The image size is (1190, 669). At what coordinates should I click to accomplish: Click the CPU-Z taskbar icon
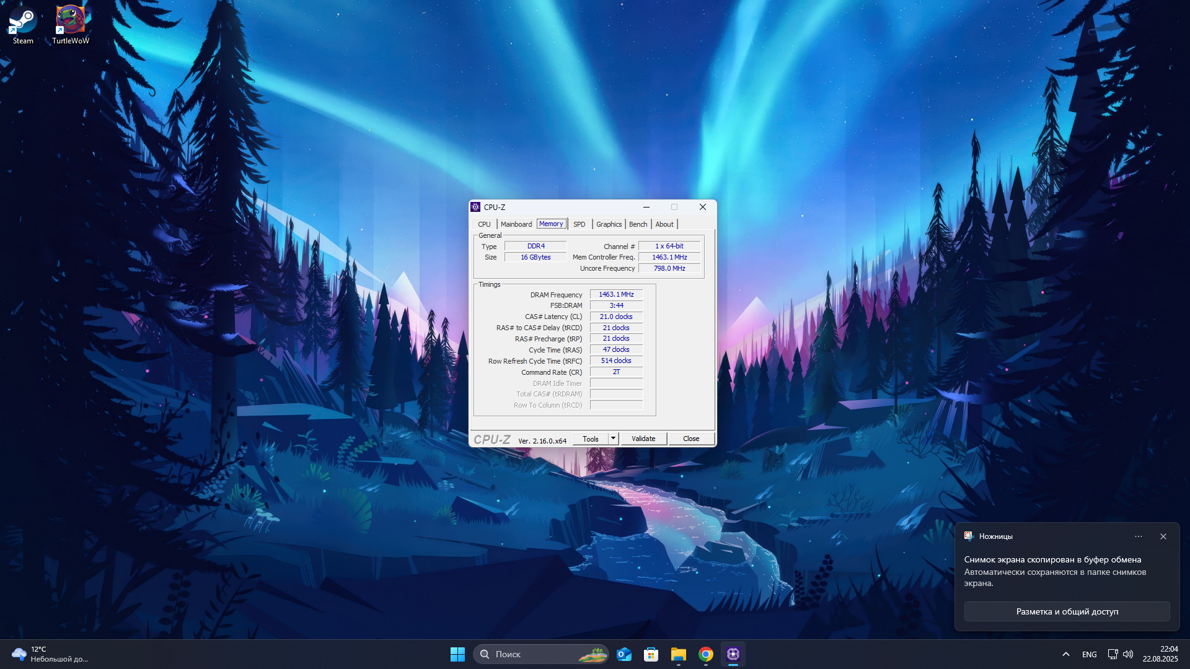point(733,654)
